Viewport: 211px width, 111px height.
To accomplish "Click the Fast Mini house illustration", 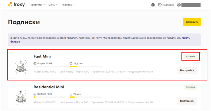I will pos(21,67).
